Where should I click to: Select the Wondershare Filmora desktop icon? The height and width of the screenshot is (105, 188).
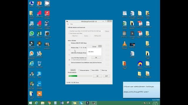31,45
